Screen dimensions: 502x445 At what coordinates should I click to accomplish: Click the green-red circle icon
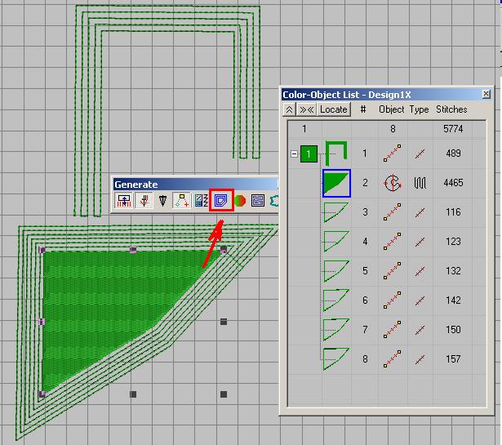pyautogui.click(x=240, y=201)
